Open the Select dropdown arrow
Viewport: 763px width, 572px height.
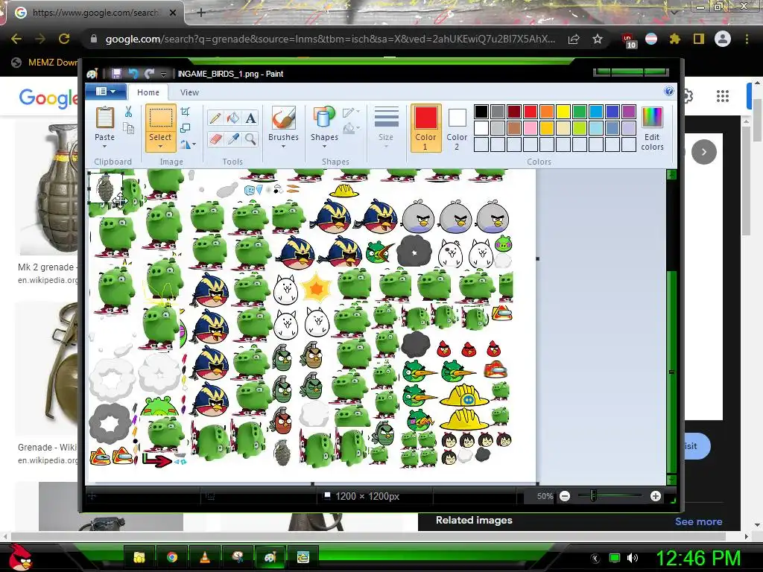[161, 147]
